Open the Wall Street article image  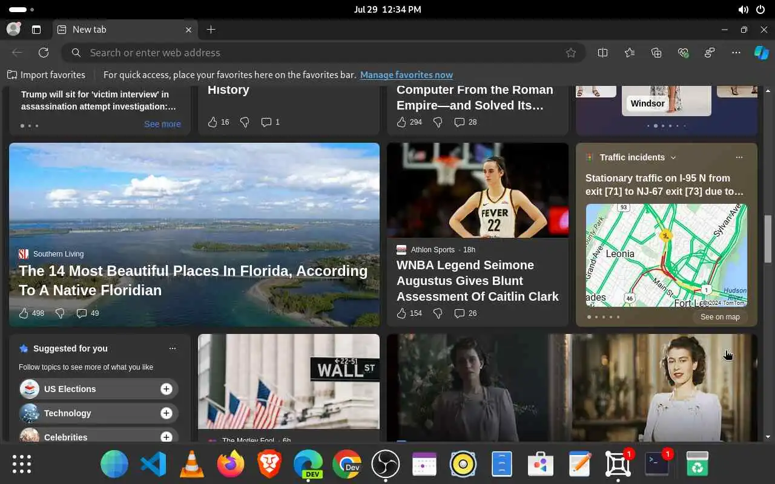[289, 381]
